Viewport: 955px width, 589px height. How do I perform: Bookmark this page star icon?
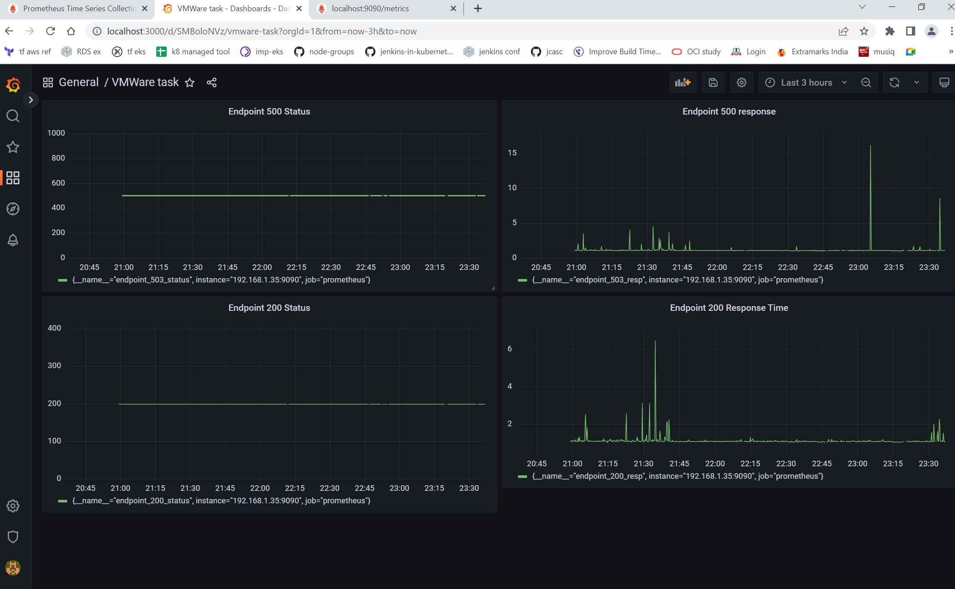(x=864, y=31)
